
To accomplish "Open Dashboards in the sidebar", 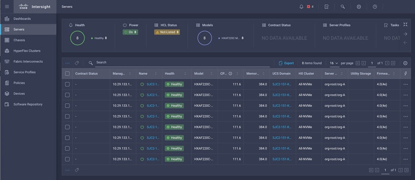I will (28, 19).
